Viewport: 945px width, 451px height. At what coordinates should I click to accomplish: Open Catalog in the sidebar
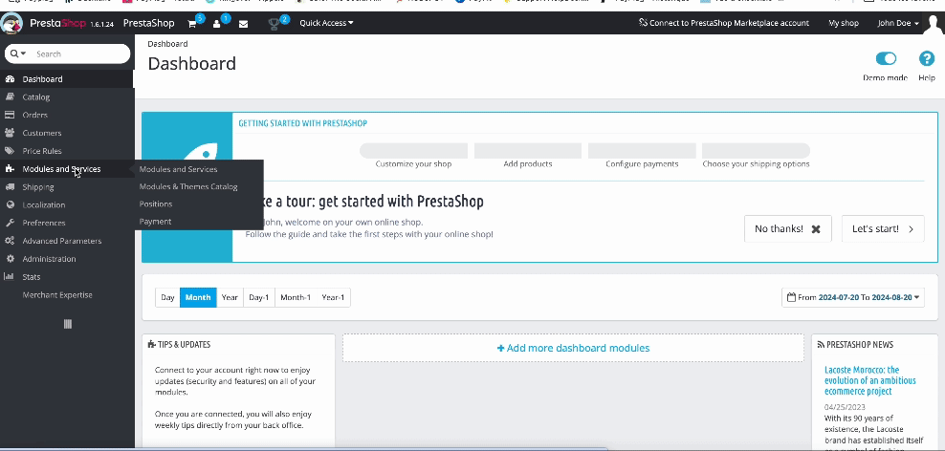[36, 97]
